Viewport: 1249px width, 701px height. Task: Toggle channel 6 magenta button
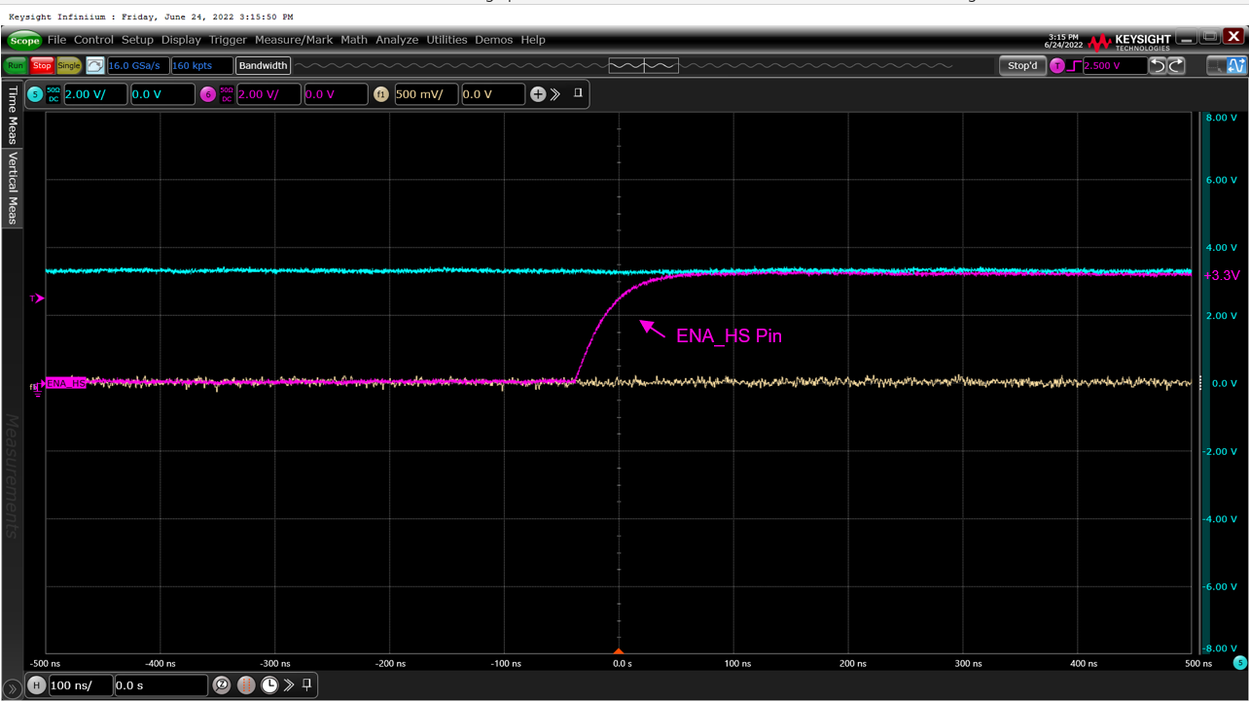pos(207,94)
